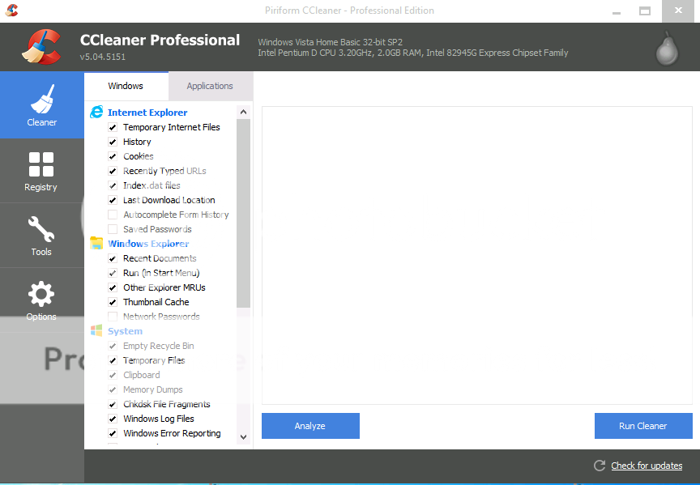
Task: Click the refresh icon beside Check for updates
Action: click(x=600, y=466)
